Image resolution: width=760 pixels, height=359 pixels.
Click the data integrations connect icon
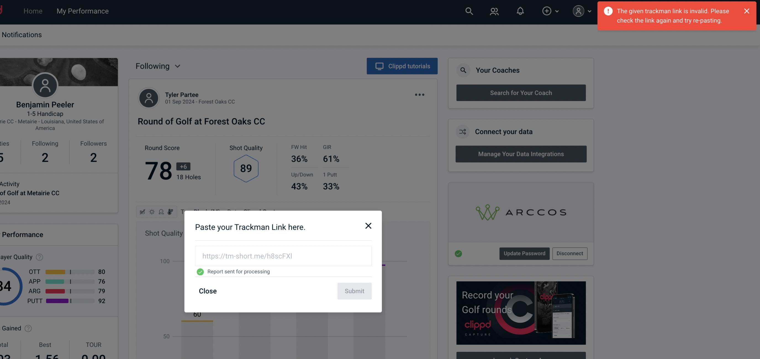point(462,132)
